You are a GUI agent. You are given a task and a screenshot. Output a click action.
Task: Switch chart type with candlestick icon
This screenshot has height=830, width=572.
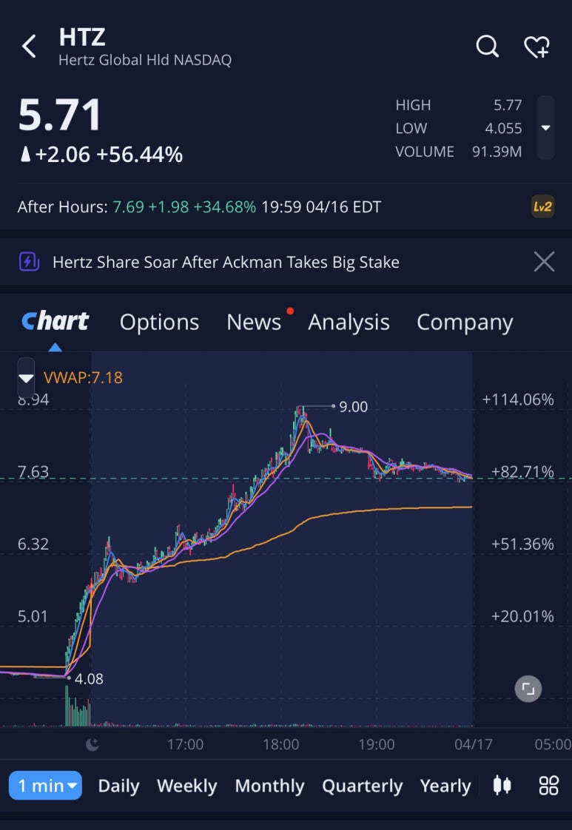(x=502, y=785)
